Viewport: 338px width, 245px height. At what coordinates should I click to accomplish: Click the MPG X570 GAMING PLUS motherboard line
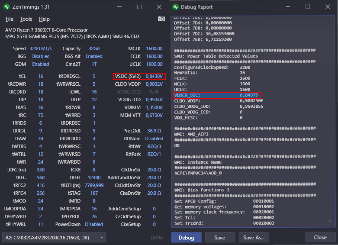[72, 36]
